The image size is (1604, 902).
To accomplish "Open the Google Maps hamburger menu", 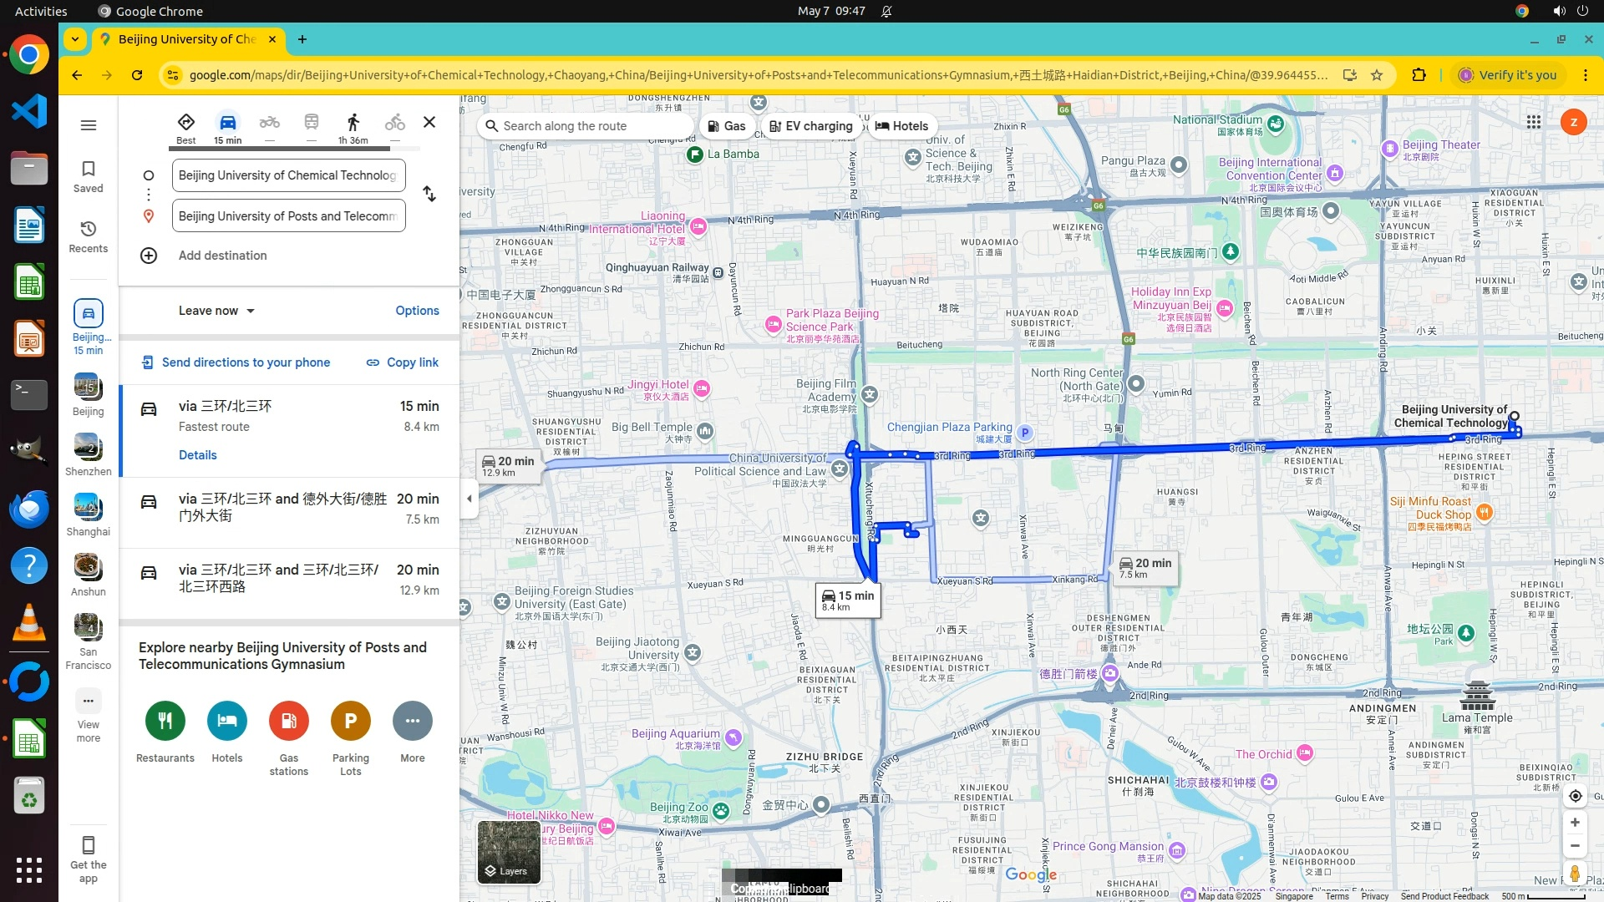I will [x=88, y=125].
